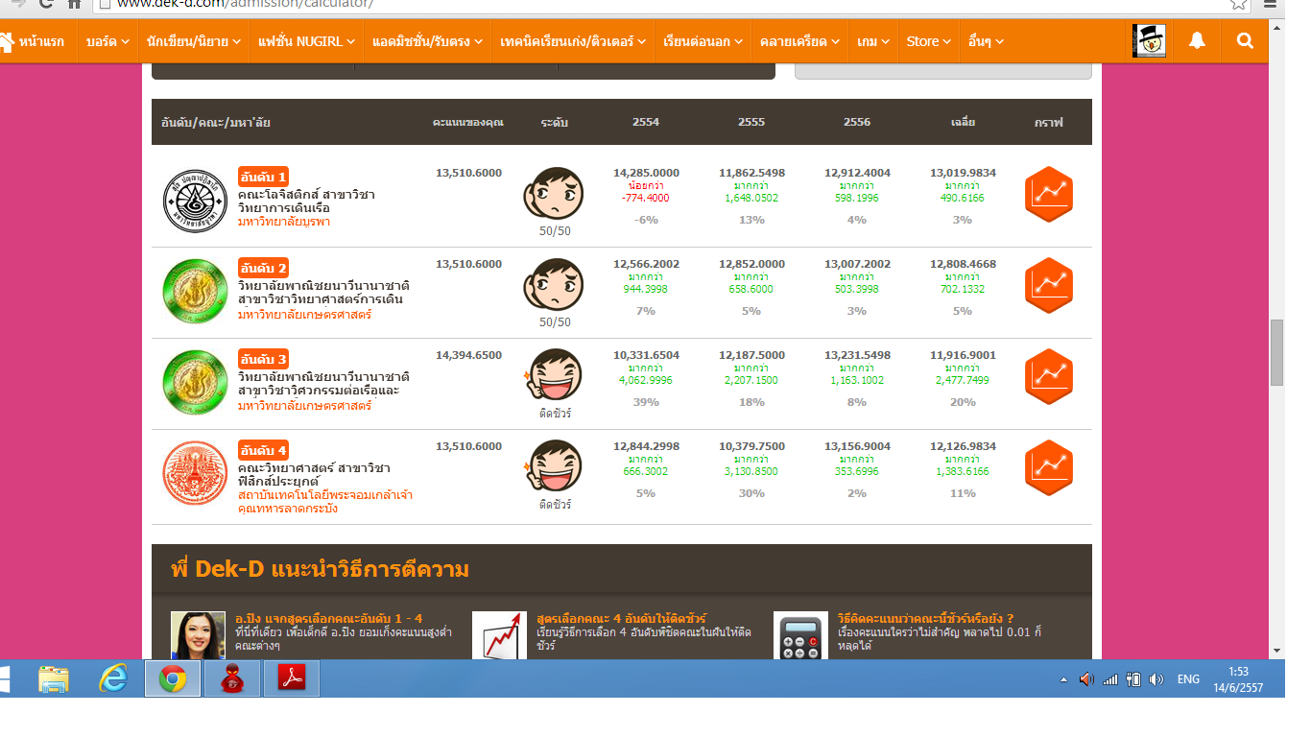Click the 2554 column header

coord(646,122)
